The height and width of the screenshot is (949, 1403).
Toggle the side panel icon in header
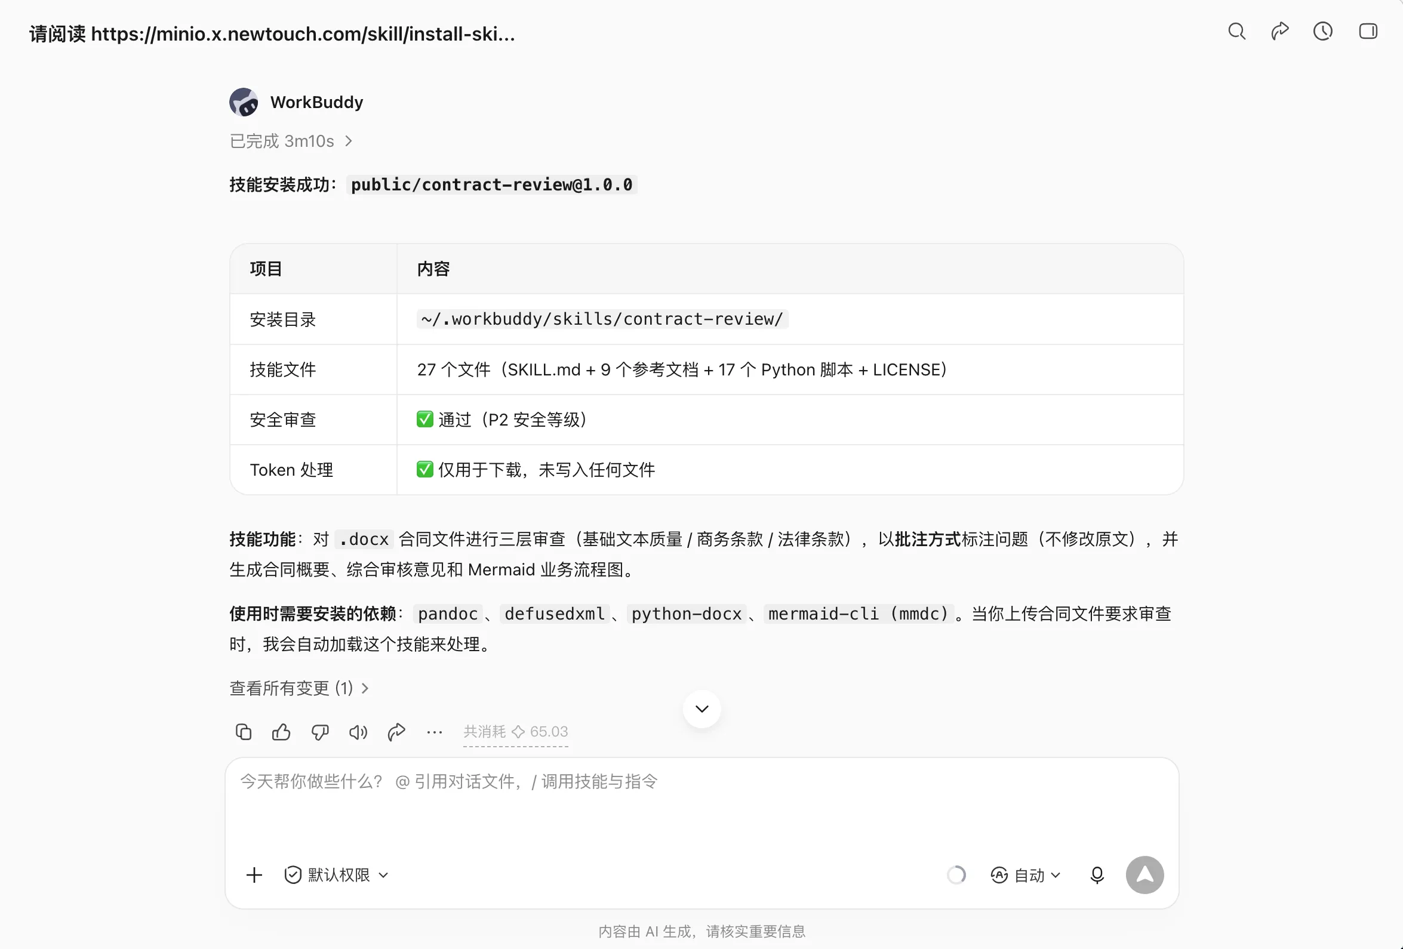coord(1367,32)
